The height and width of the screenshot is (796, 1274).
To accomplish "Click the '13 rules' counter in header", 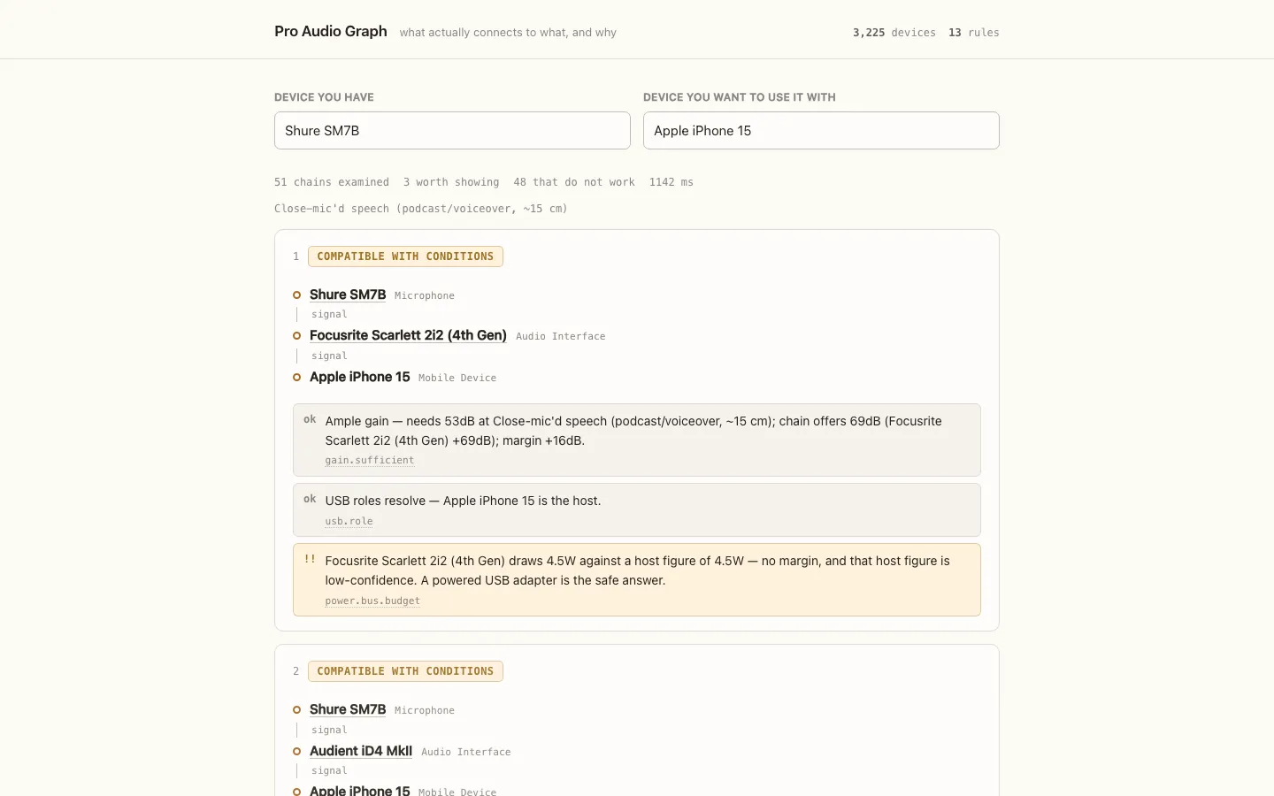I will point(973,33).
